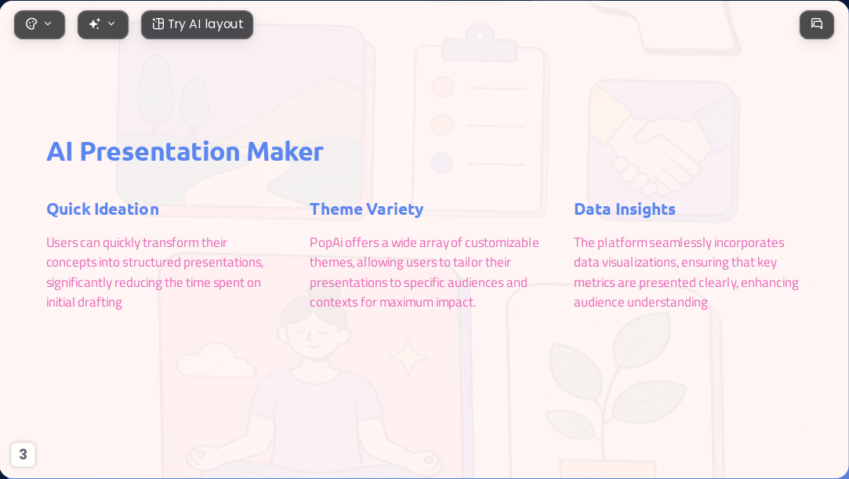Select the slide number 3 badge
The height and width of the screenshot is (479, 849).
pos(23,454)
